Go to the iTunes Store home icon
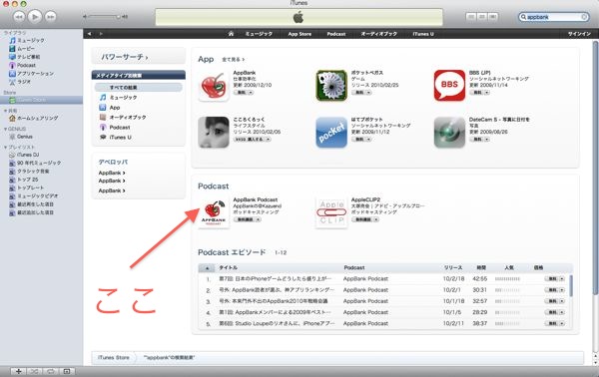Image resolution: width=599 pixels, height=377 pixels. [231, 34]
